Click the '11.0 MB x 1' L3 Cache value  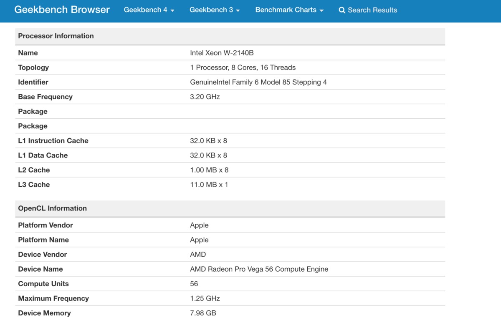(209, 185)
